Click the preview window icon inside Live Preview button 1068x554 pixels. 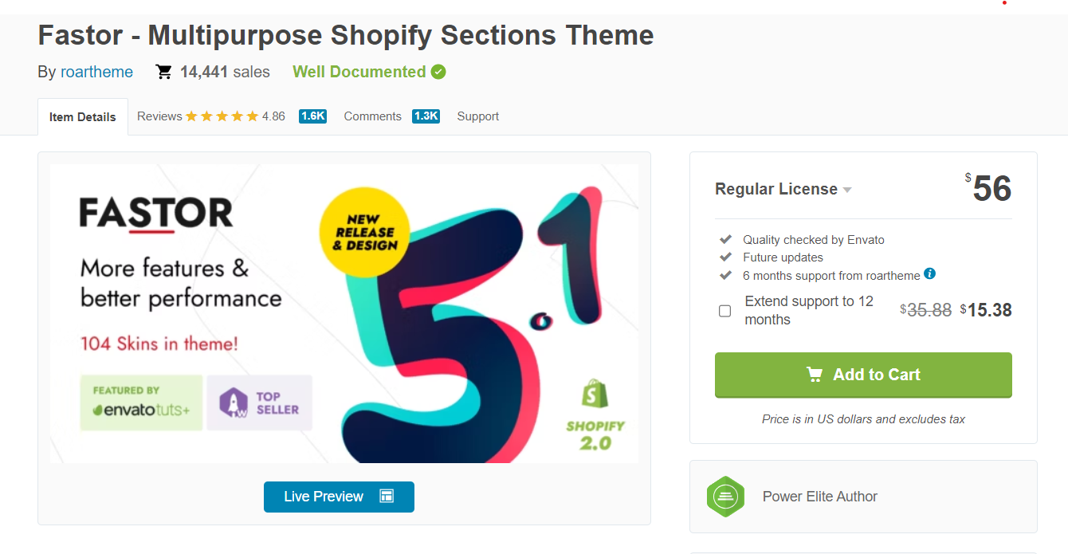[386, 496]
